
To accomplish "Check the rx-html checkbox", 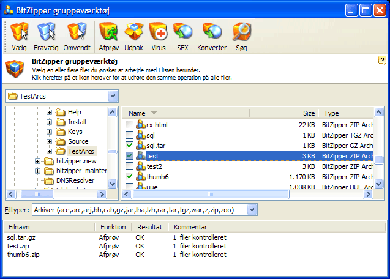I will [x=129, y=125].
